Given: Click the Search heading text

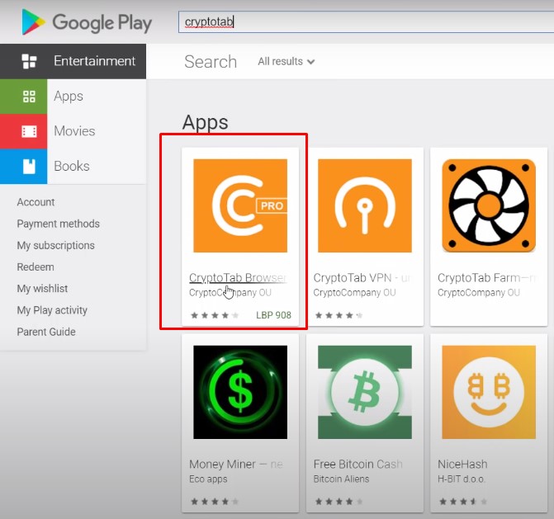Looking at the screenshot, I should pos(211,62).
